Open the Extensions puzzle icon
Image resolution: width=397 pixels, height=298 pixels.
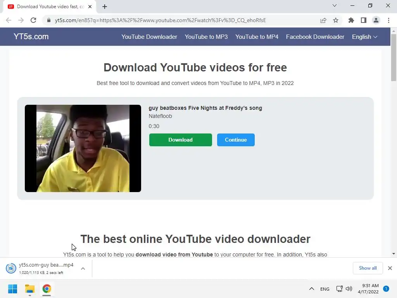coord(351,20)
